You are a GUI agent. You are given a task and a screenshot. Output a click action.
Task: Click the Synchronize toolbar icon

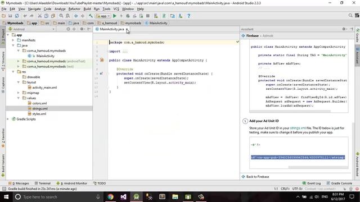click(x=17, y=16)
